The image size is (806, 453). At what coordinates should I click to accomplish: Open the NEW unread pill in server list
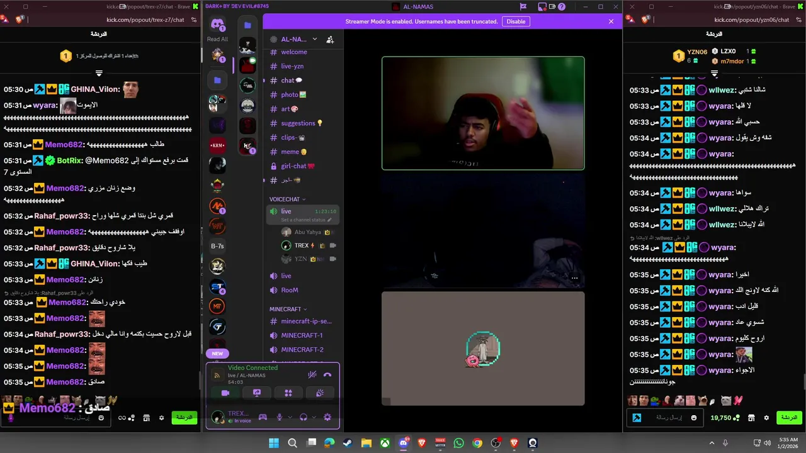click(217, 354)
